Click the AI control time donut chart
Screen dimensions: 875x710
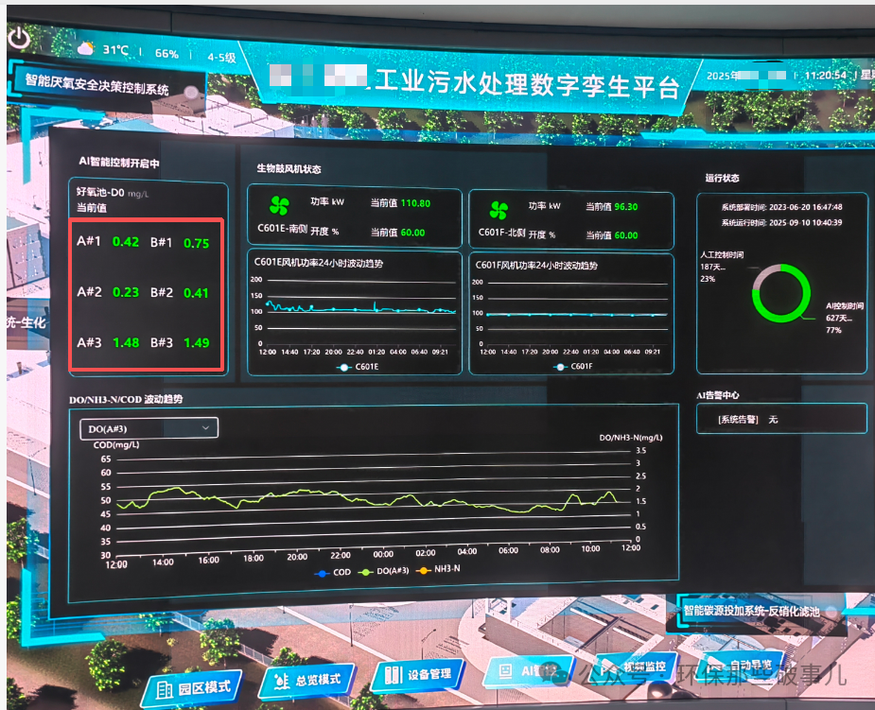(781, 293)
